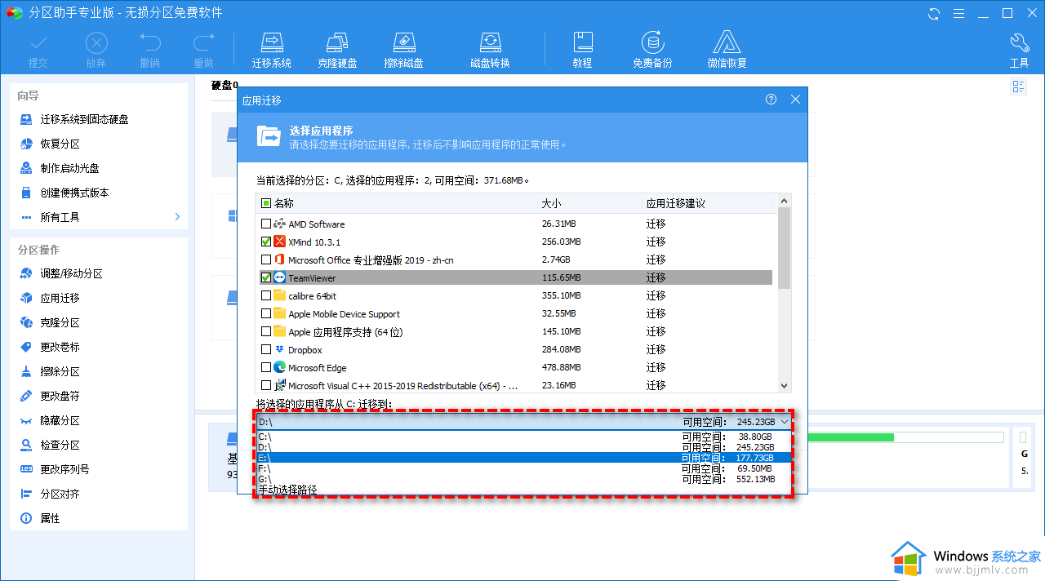Click the 更改盘符 sidebar item
Viewport: 1045px width, 581px height.
click(60, 396)
